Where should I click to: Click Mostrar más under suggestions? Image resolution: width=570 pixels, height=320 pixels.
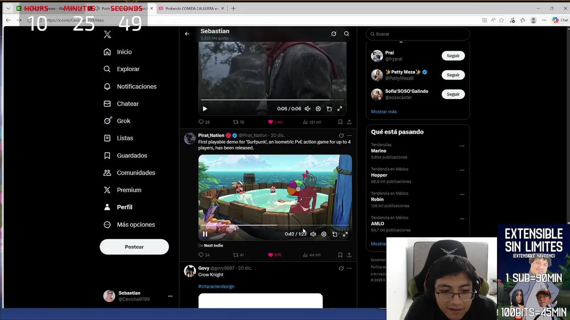(384, 112)
